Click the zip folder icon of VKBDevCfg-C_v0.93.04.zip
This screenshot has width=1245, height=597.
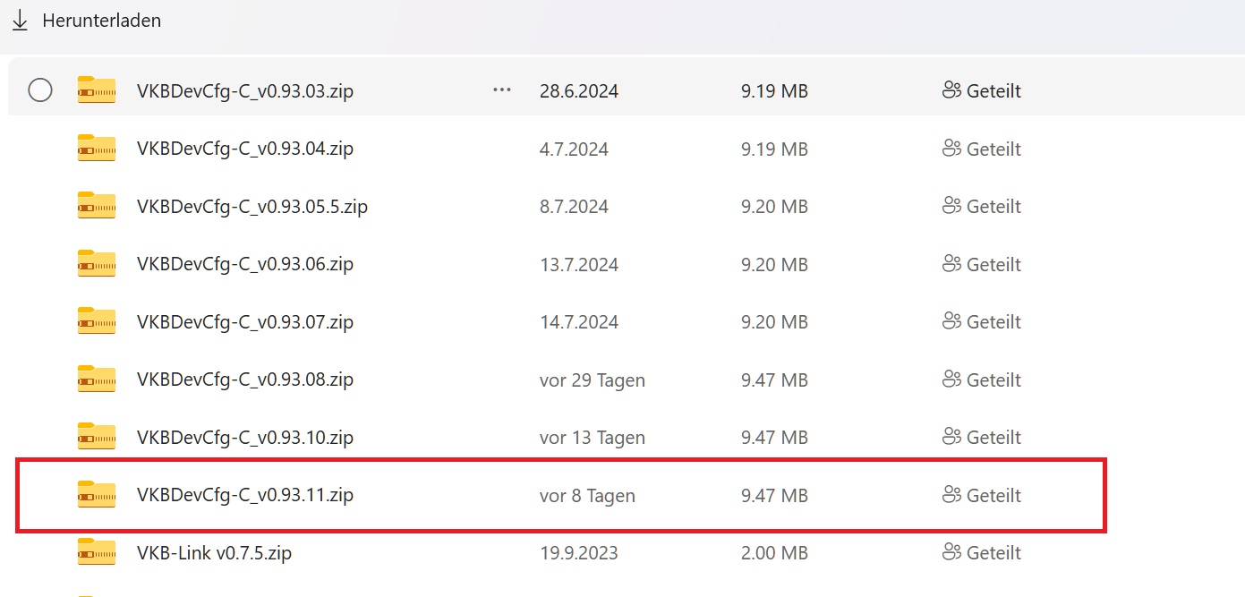97,149
